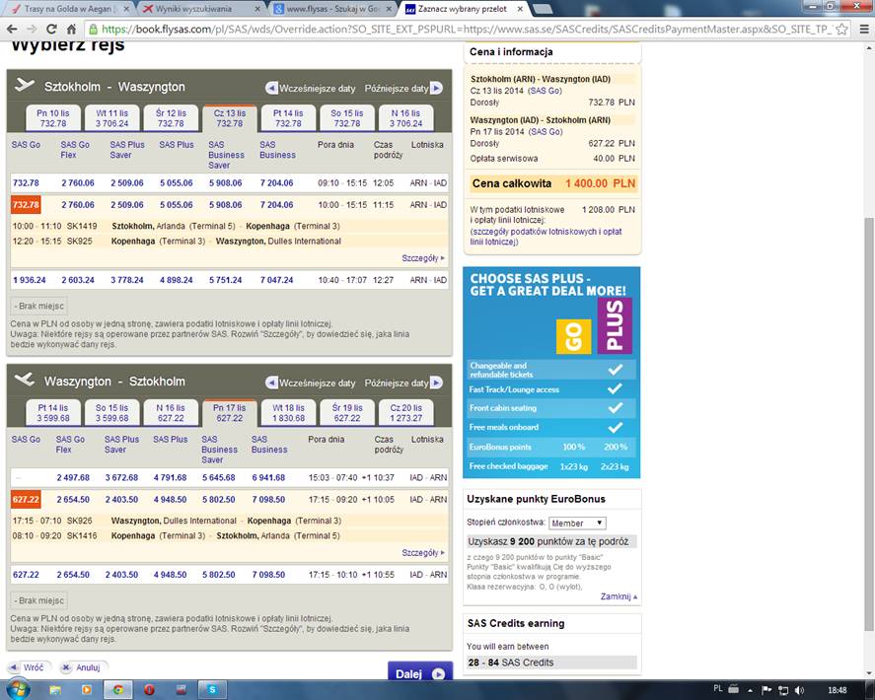The height and width of the screenshot is (700, 875).
Task: Open the media player taskbar icon
Action: point(87,690)
